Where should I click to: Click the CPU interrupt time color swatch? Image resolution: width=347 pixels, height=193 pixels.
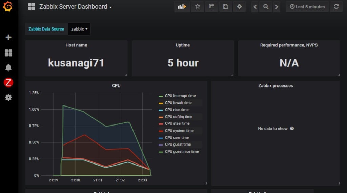coord(161,96)
